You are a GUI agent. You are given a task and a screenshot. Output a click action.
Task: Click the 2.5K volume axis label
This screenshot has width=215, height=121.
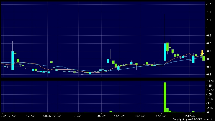pos(210,108)
